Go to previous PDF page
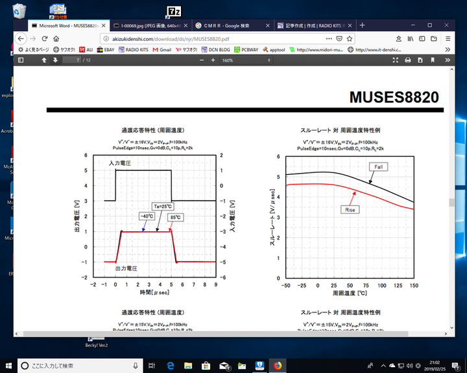The image size is (467, 373). (x=44, y=60)
